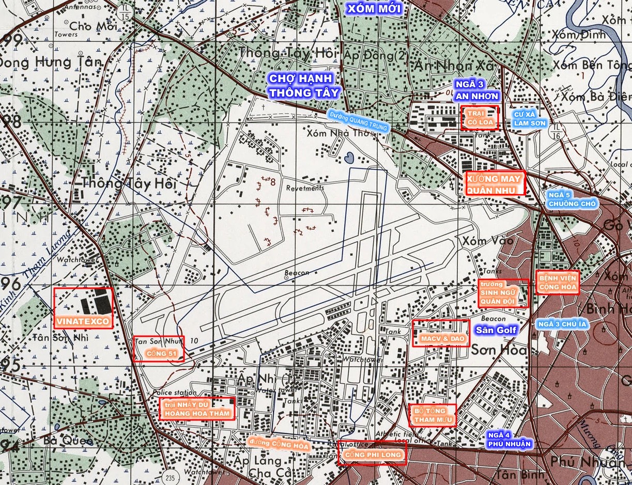Click the CỔNG 51 gate label
The width and height of the screenshot is (632, 485).
pos(159,349)
